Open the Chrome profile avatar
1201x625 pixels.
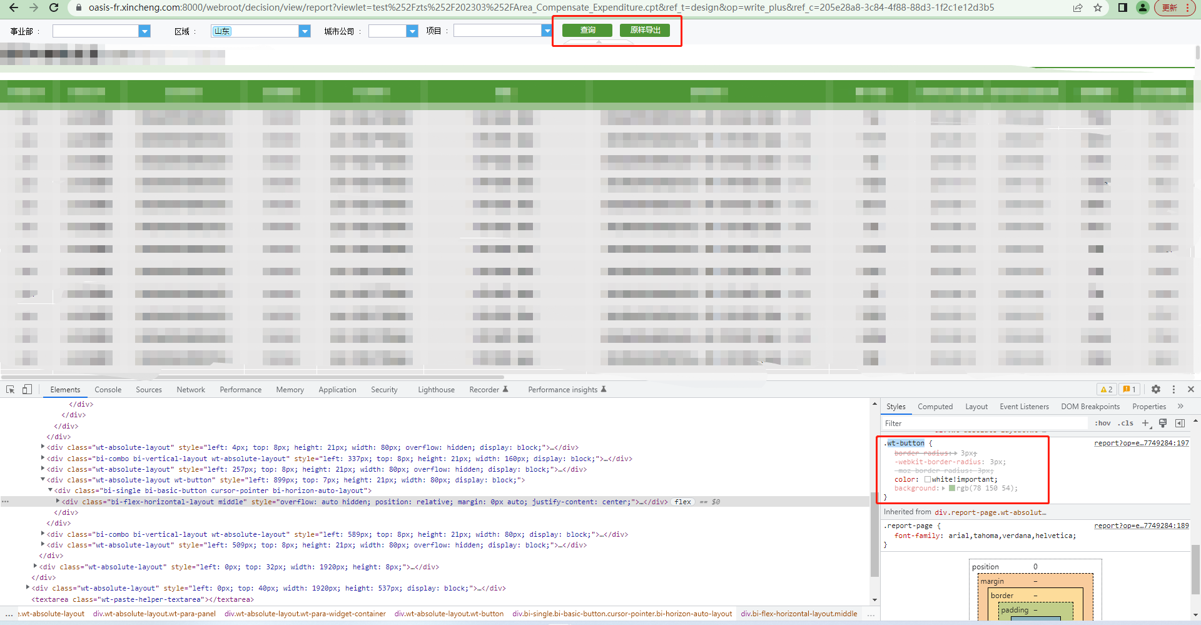pos(1143,8)
